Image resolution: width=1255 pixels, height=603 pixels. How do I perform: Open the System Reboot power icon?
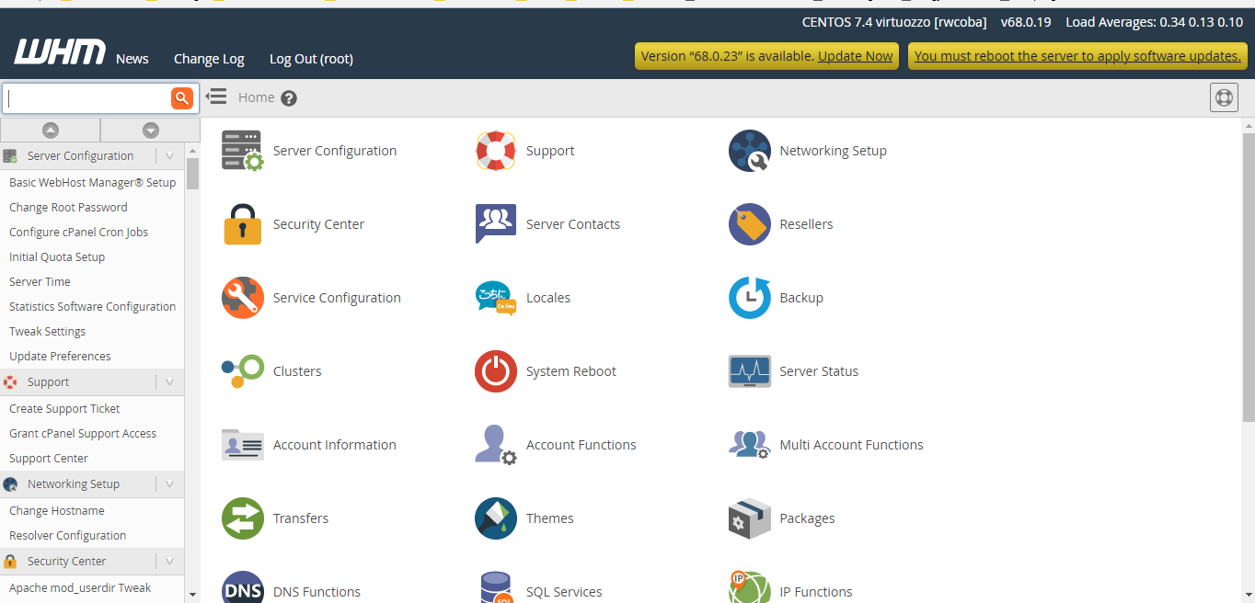click(496, 371)
